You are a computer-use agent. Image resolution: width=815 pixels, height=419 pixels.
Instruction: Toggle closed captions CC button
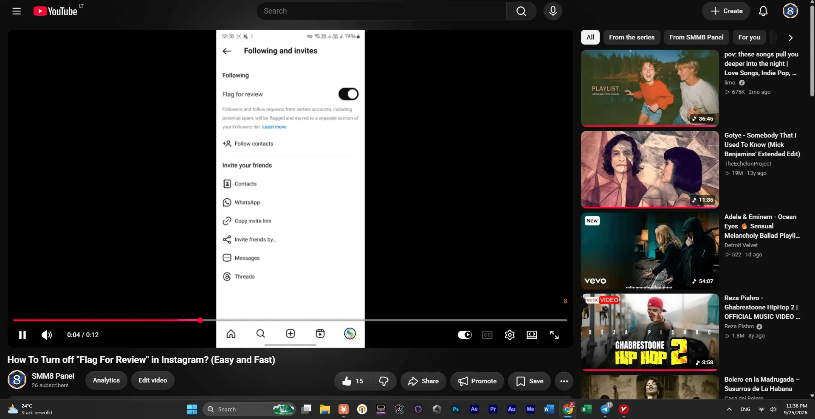click(x=487, y=335)
